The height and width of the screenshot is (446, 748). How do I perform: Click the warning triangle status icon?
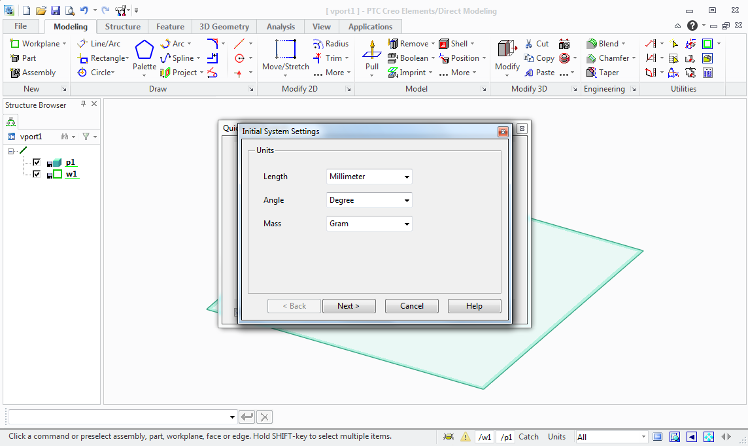point(465,437)
